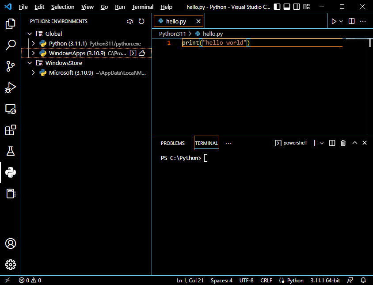This screenshot has width=373, height=285.
Task: Click Python311 breadcrumb segment
Action: [172, 34]
